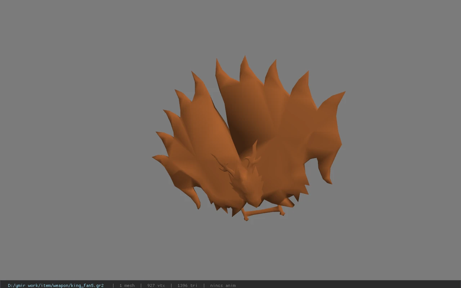This screenshot has width=461, height=288.
Task: Click the '1396 tri' triangle count
Action: tap(187, 285)
